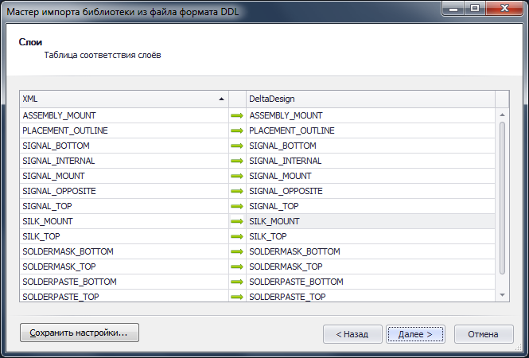Click DeltaDesign cell SIGNAL_TOP
The image size is (529, 358).
[x=371, y=206]
